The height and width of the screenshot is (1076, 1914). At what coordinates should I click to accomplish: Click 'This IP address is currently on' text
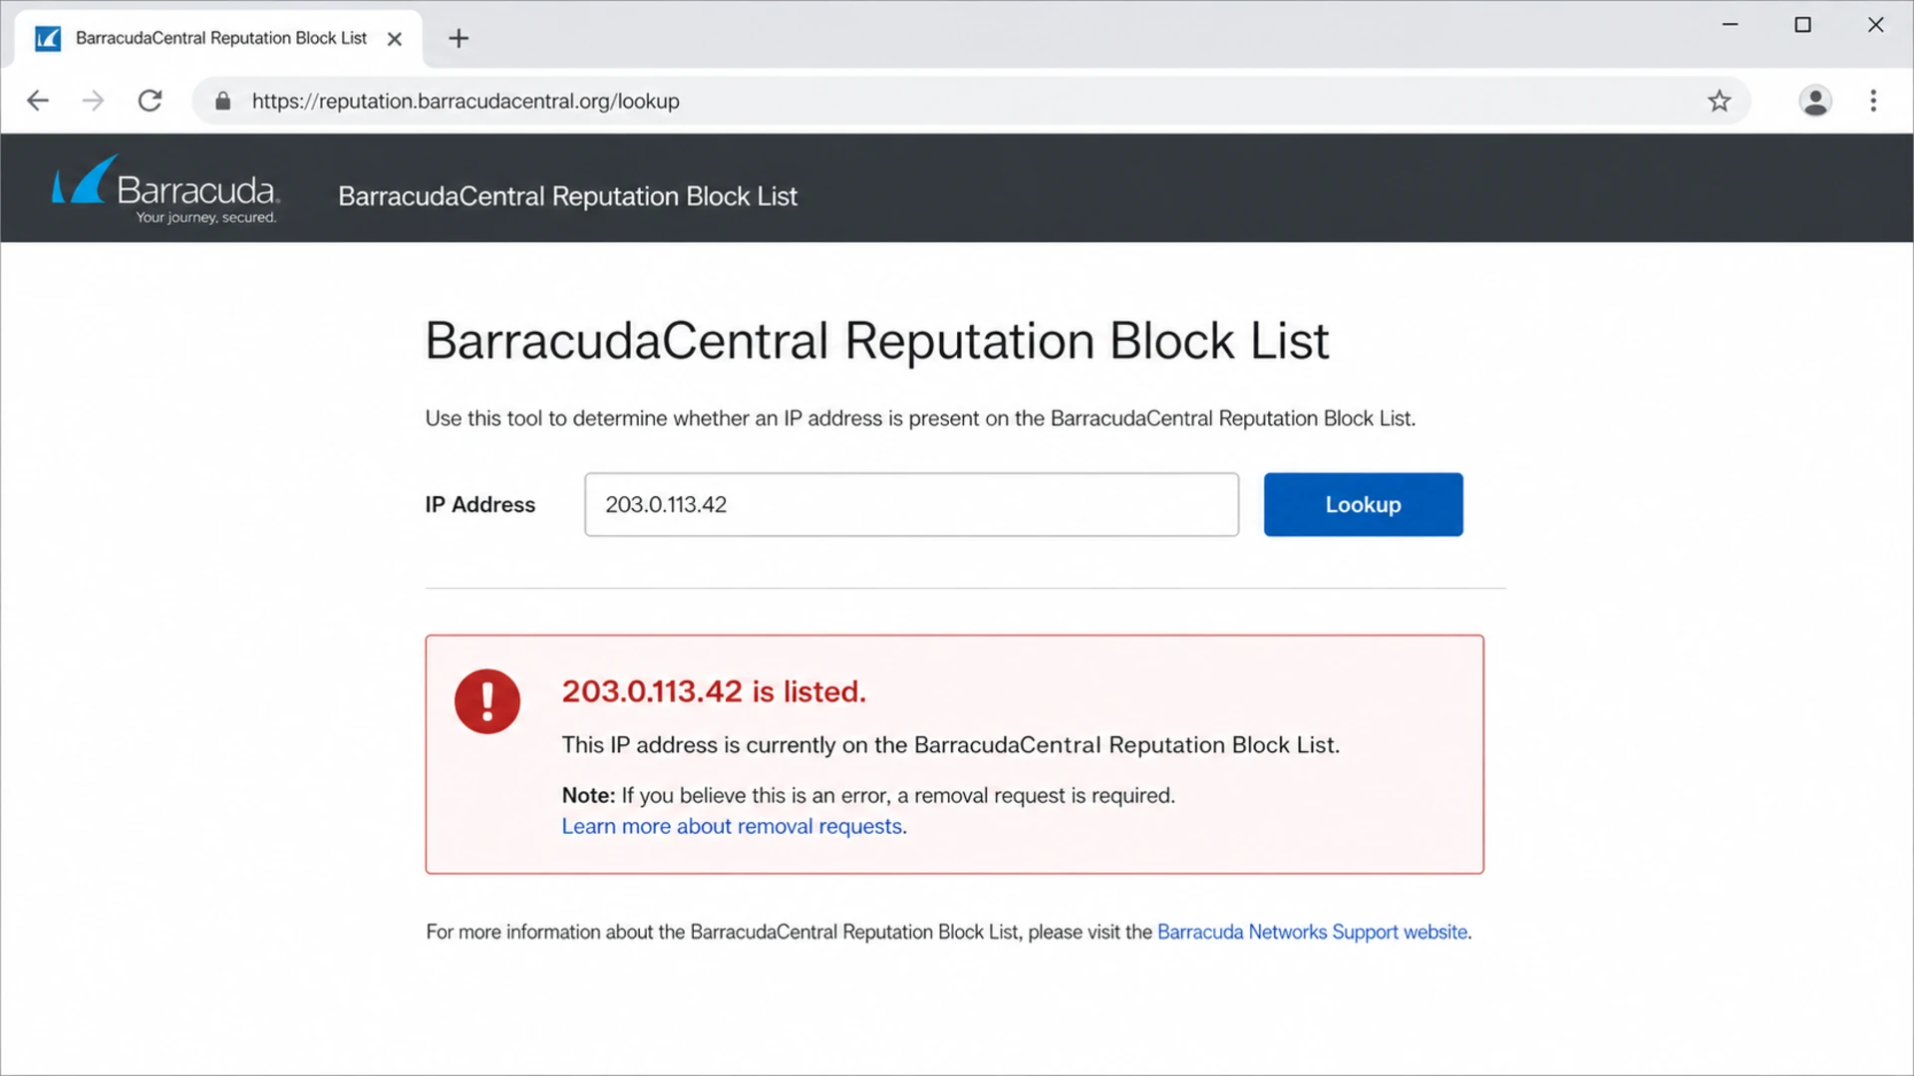point(950,745)
